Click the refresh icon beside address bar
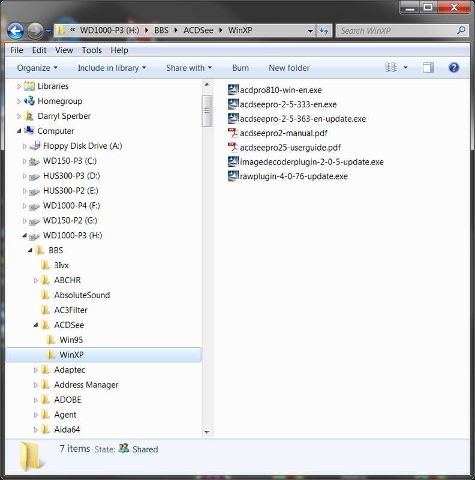 [x=324, y=31]
